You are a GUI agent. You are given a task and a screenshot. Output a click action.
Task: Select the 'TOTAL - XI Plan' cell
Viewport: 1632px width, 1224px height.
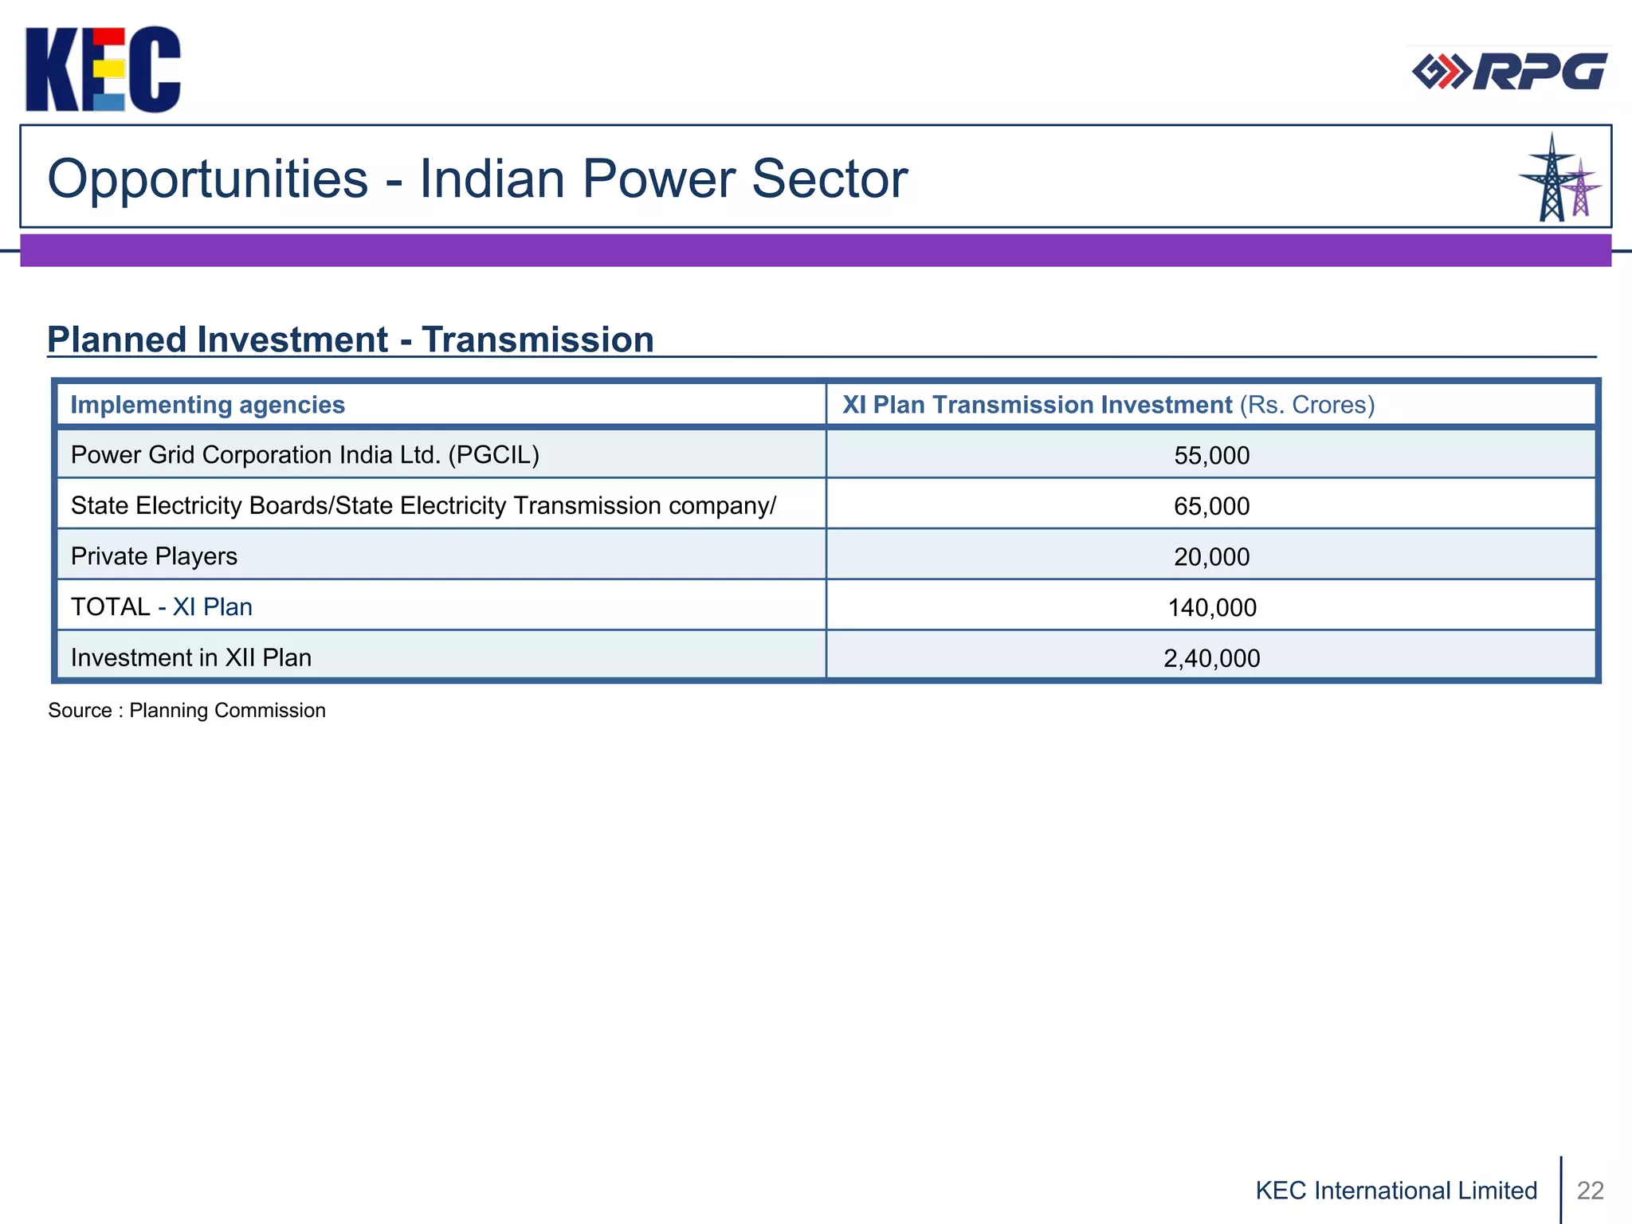pos(441,606)
